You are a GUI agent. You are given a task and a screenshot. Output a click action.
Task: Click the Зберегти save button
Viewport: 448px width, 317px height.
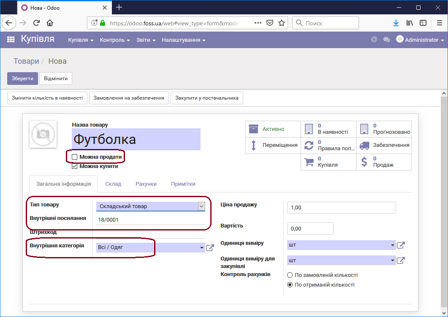coord(22,79)
